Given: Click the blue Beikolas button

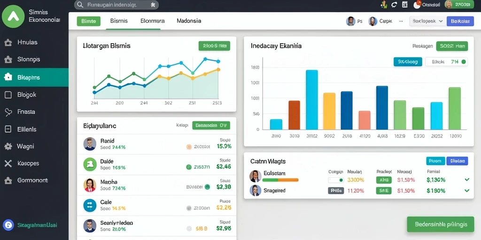Looking at the screenshot, I should (x=460, y=21).
